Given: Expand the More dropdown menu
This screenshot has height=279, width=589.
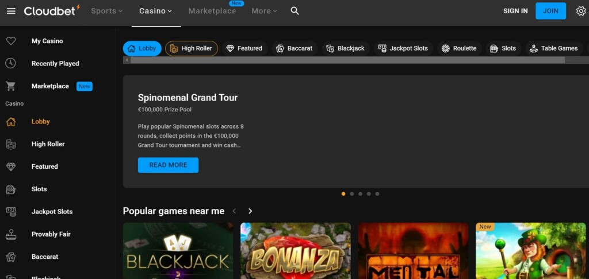Looking at the screenshot, I should tap(265, 11).
